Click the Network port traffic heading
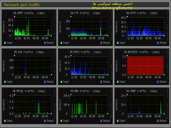This screenshot has height=128, width=171. (x=22, y=5)
